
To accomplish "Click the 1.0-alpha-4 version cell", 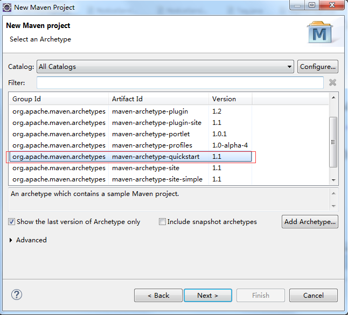I will [x=230, y=145].
